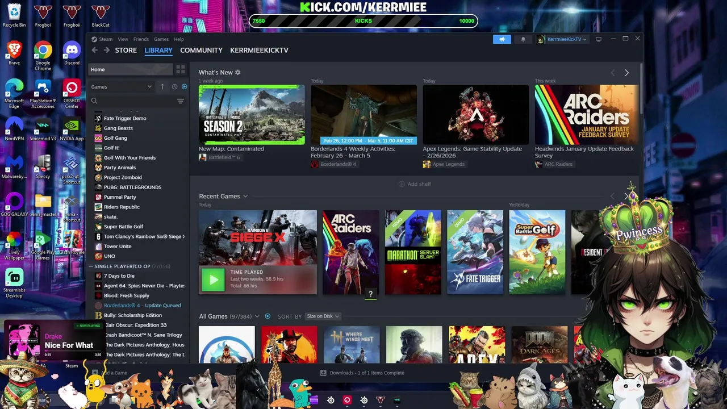Open the Friends menu
This screenshot has height=409, width=727.
click(141, 39)
